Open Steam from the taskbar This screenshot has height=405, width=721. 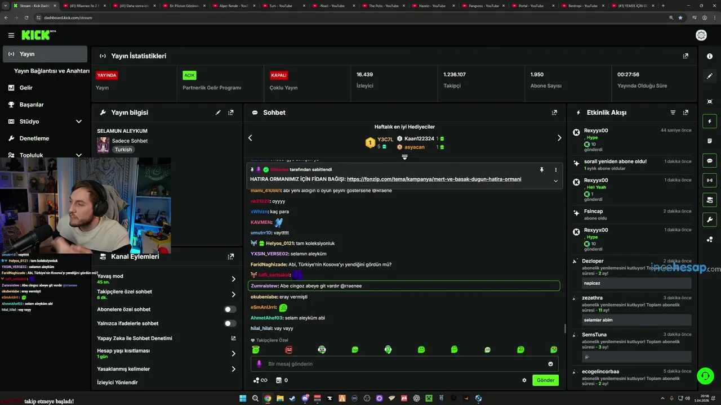pyautogui.click(x=292, y=398)
